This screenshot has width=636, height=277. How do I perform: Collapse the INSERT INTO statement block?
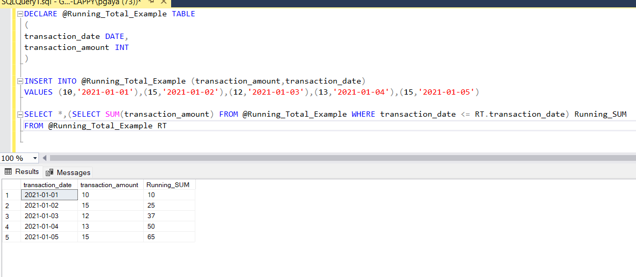tap(20, 81)
